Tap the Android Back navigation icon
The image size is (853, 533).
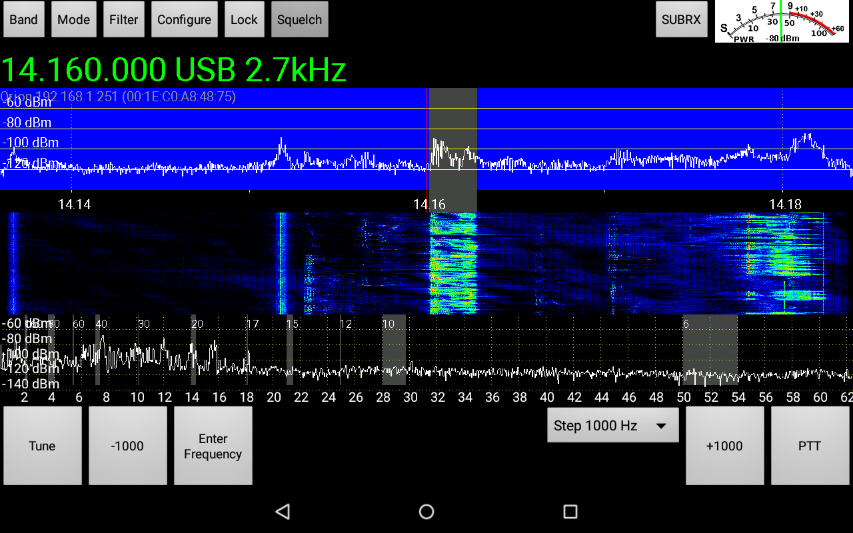[x=283, y=511]
